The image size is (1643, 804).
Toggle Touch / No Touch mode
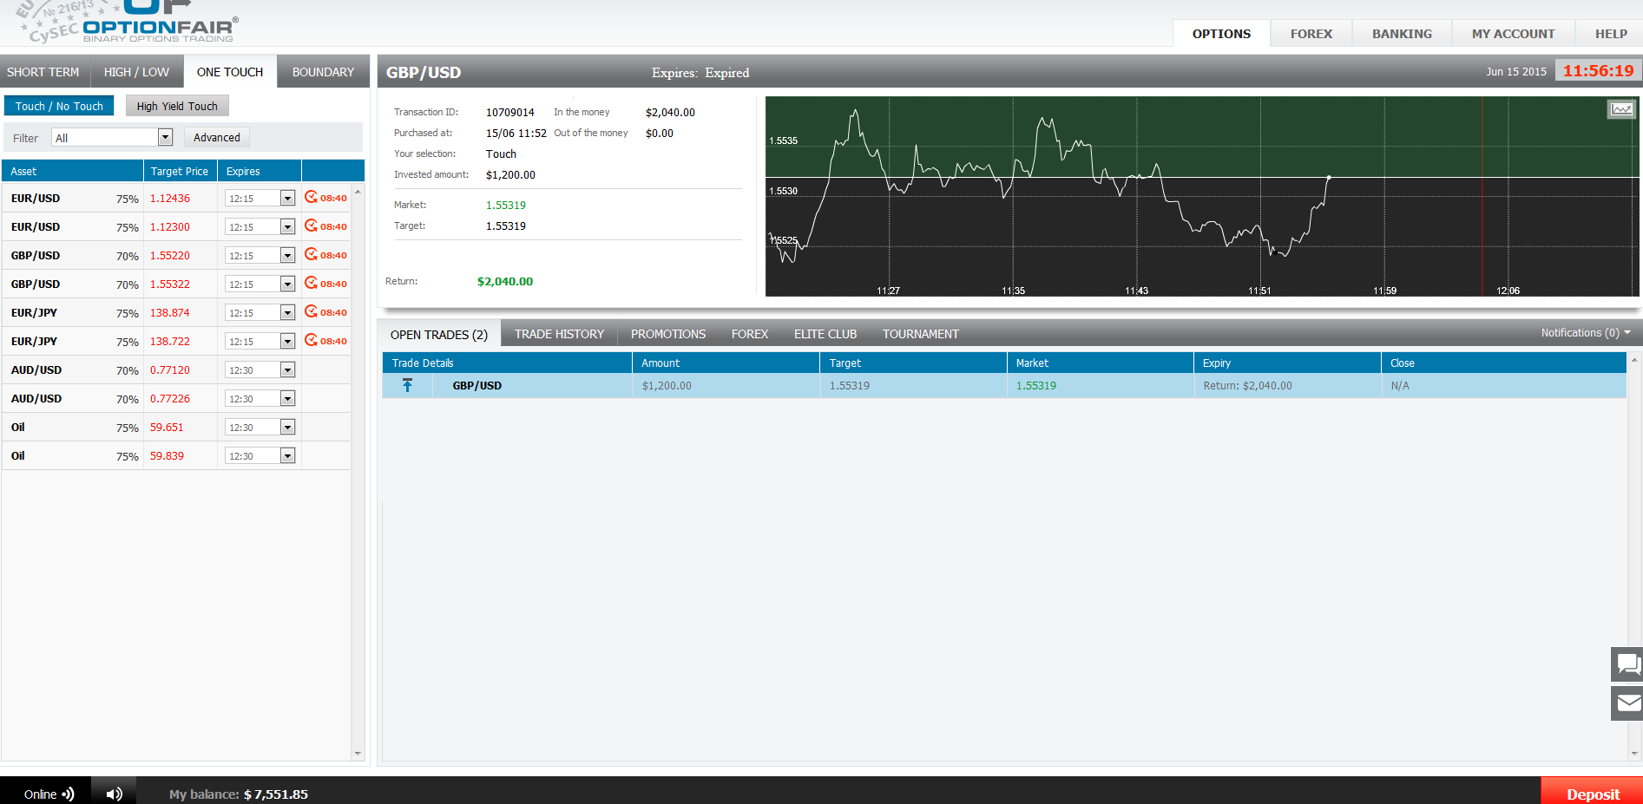tap(59, 106)
